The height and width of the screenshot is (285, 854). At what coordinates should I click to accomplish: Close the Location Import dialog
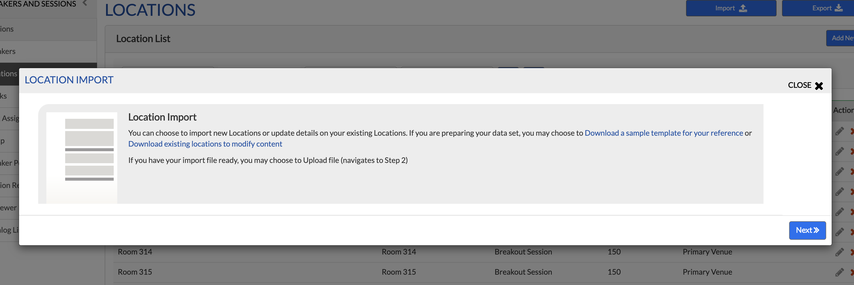coord(805,86)
